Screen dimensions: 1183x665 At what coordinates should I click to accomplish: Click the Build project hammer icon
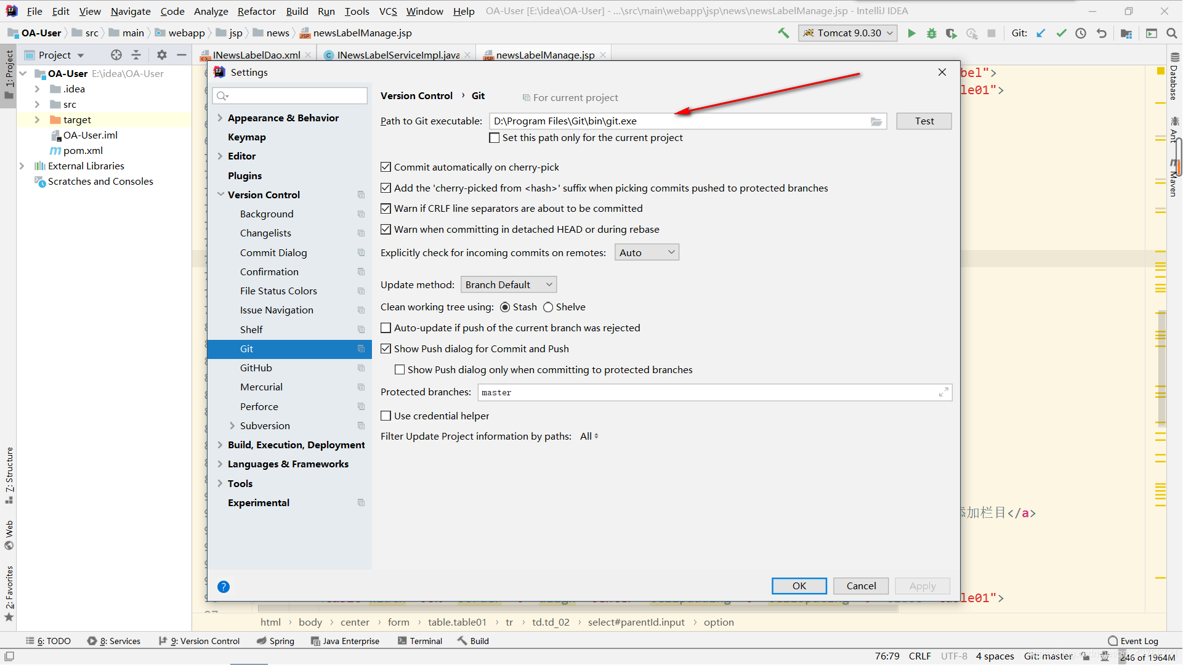click(783, 33)
